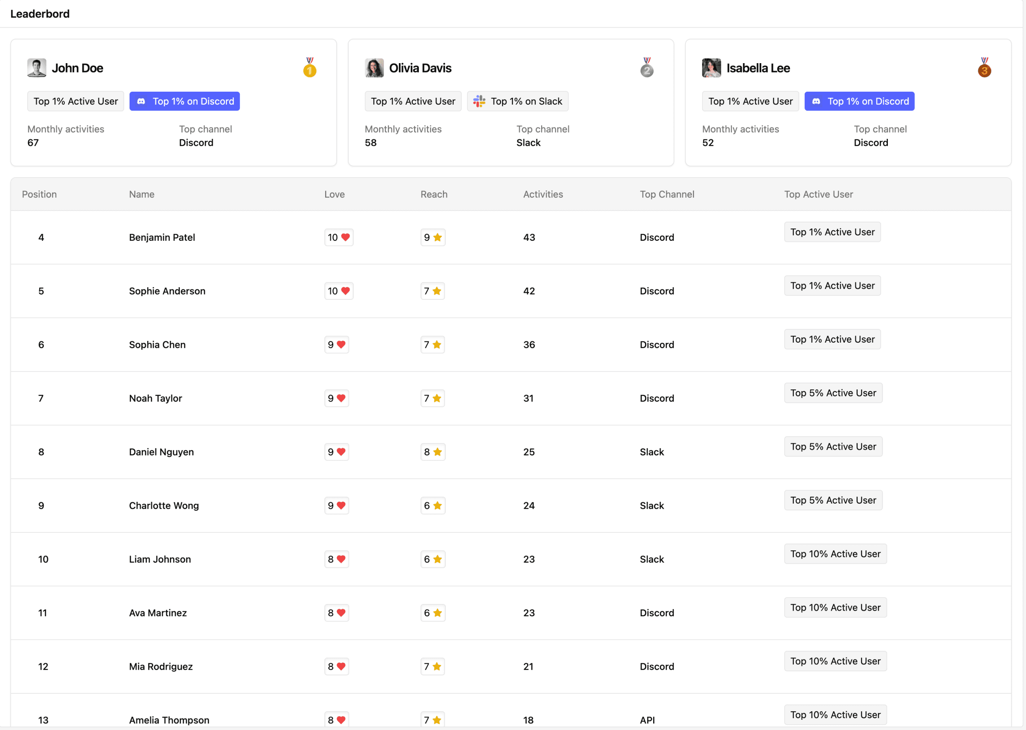Viewport: 1026px width, 730px height.
Task: Select the Position column header to sort
Action: pos(40,194)
